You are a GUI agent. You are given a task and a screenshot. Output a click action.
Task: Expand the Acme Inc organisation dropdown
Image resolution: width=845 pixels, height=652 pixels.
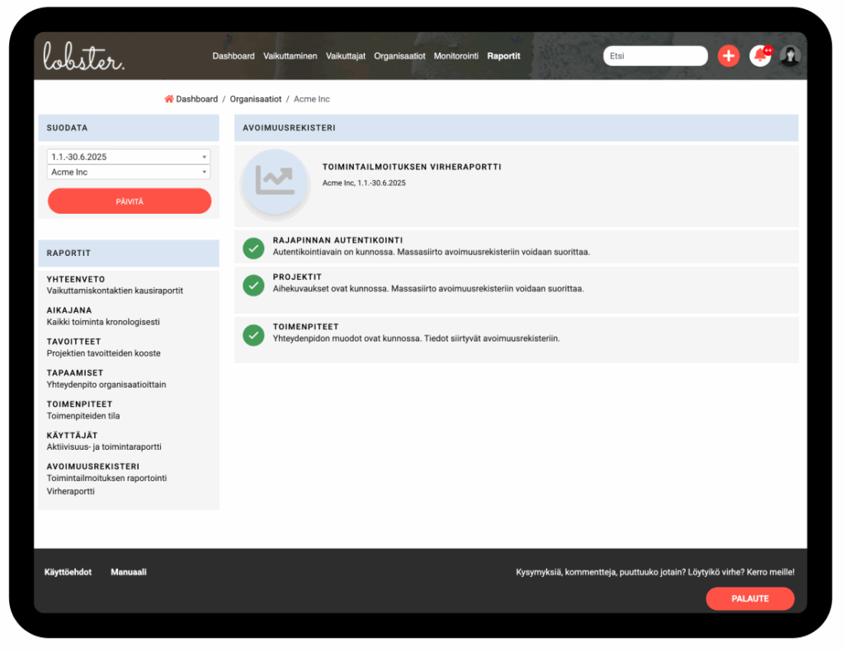point(129,172)
